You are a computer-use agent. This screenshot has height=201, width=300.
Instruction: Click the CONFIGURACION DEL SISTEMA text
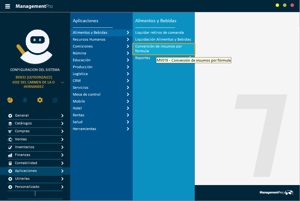click(x=35, y=70)
